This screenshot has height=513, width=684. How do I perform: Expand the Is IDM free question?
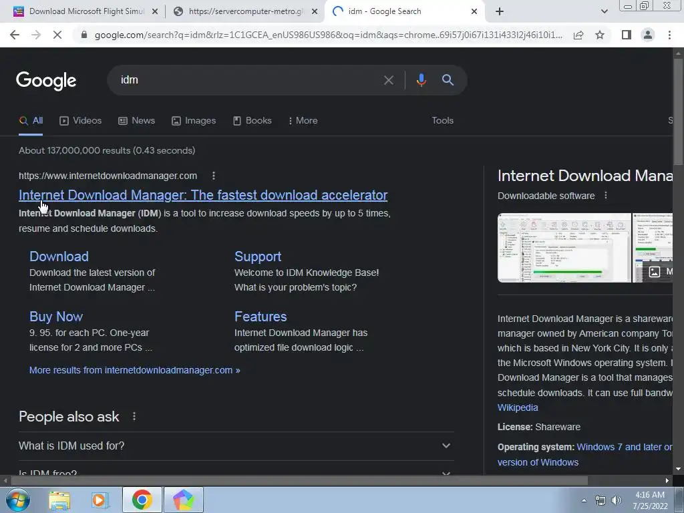tap(236, 472)
